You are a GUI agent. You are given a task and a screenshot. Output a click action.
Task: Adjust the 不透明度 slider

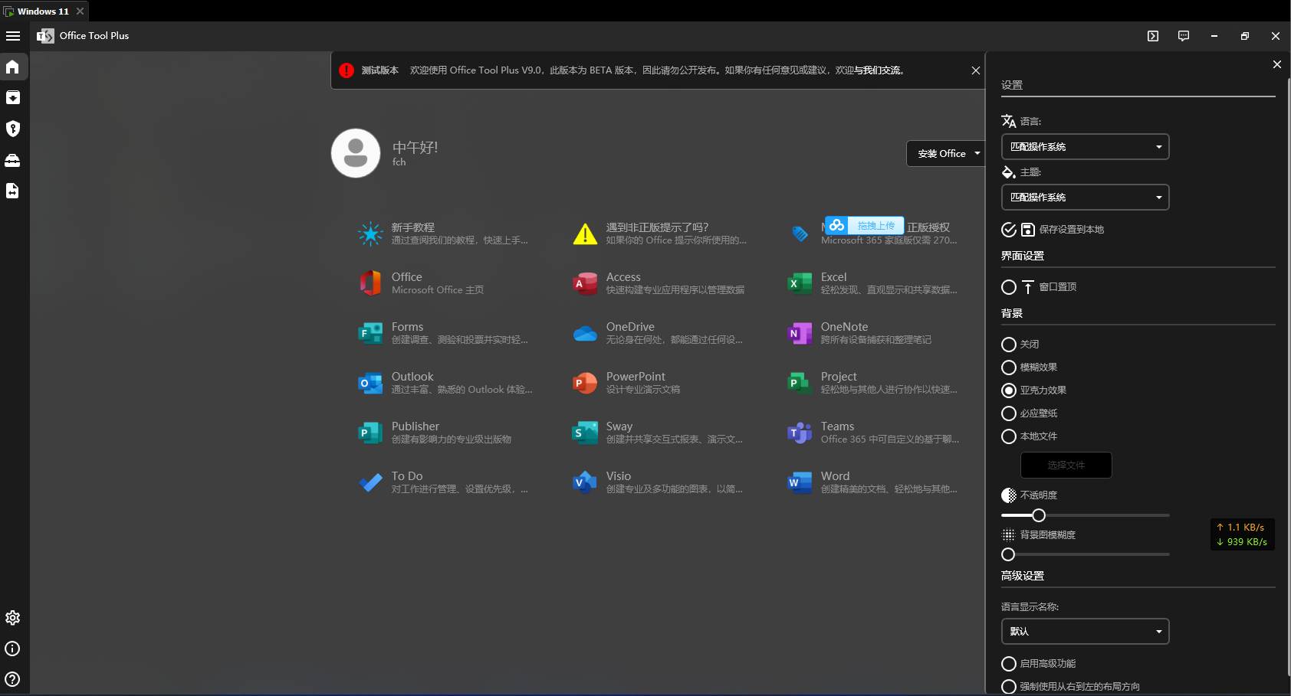1038,515
